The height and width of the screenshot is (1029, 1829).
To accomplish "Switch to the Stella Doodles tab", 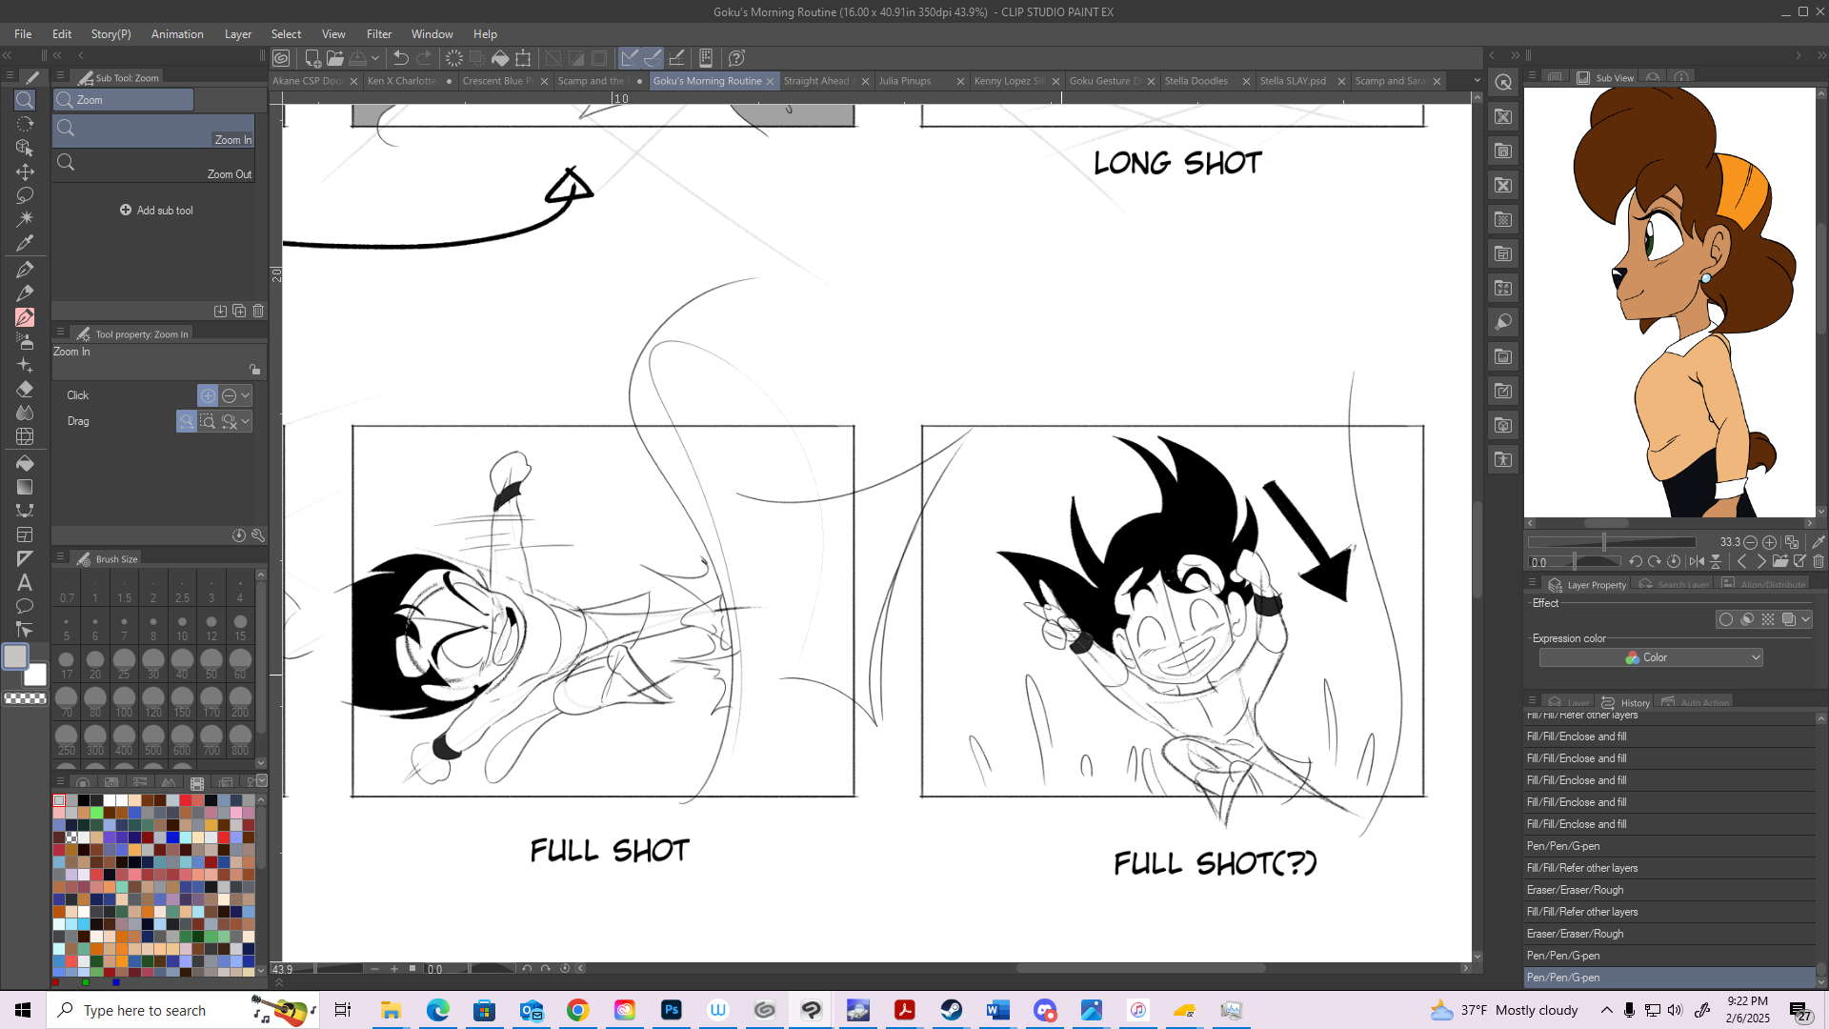I will (1196, 81).
